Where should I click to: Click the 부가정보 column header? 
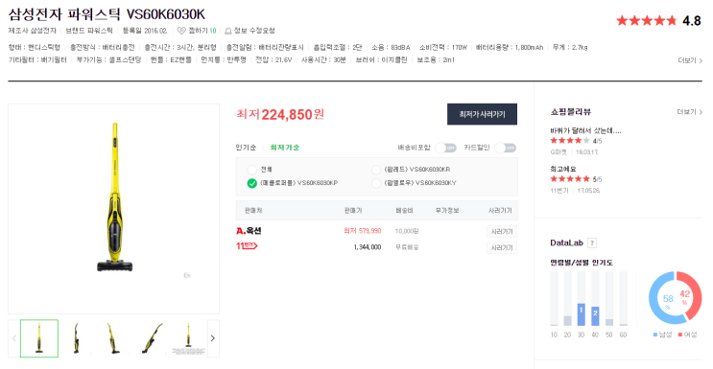(447, 211)
